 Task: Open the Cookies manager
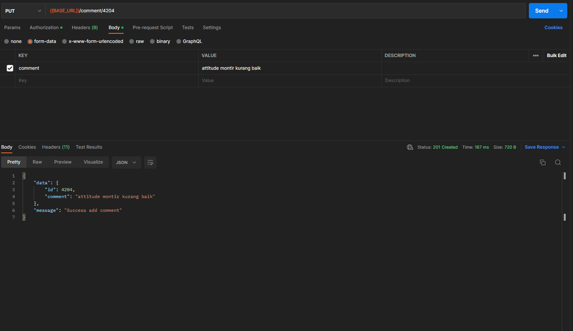[553, 27]
